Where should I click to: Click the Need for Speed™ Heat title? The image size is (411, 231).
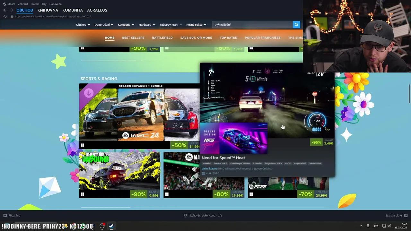(x=223, y=158)
